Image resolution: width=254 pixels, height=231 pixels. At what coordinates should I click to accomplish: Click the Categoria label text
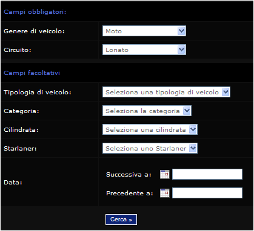(21, 111)
